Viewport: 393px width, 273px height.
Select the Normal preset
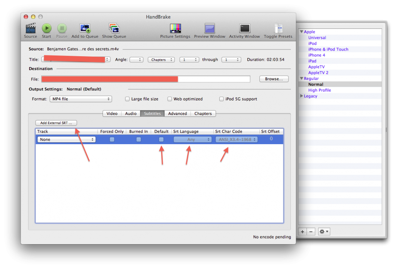coord(316,85)
